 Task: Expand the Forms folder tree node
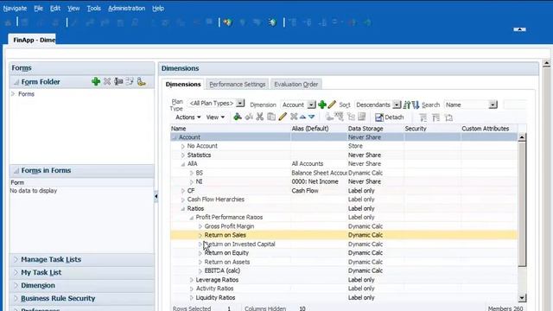tap(14, 94)
